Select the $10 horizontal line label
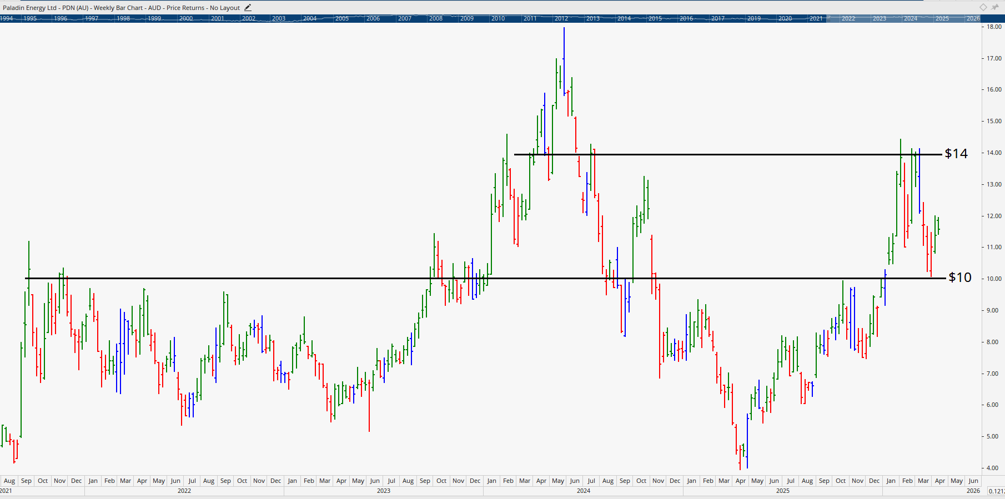The image size is (1005, 499). tap(960, 278)
